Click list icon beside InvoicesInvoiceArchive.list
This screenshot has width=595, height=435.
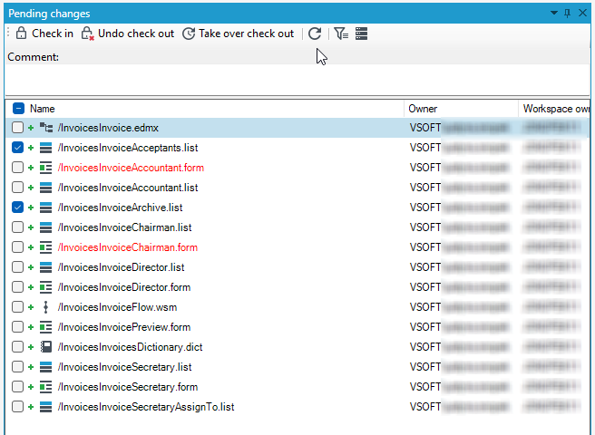tap(46, 207)
